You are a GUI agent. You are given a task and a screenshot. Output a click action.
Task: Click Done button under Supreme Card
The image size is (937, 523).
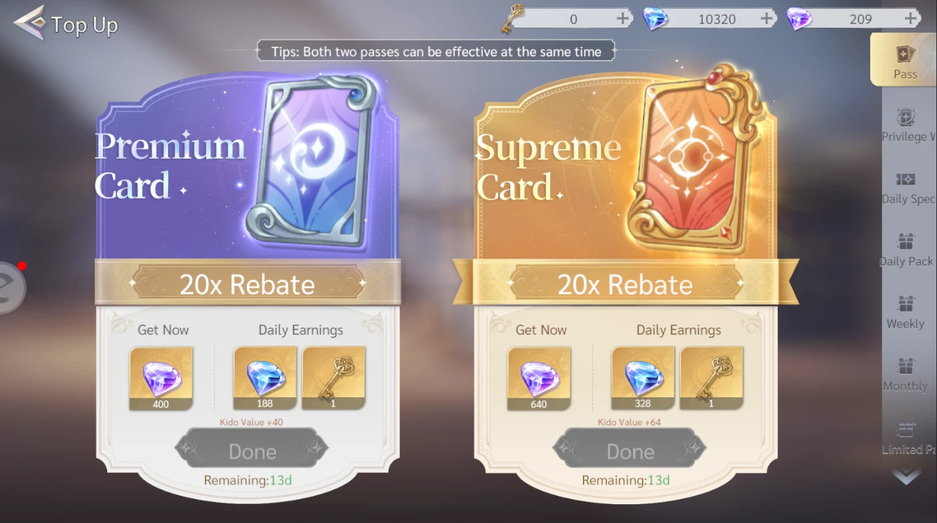click(630, 451)
